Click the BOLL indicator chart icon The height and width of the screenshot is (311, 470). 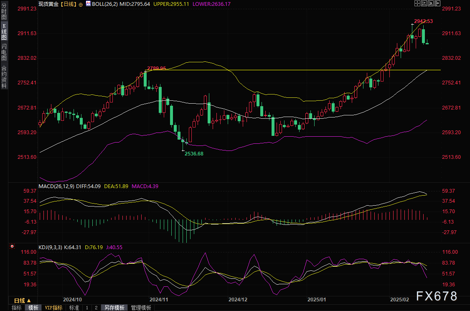click(88, 3)
